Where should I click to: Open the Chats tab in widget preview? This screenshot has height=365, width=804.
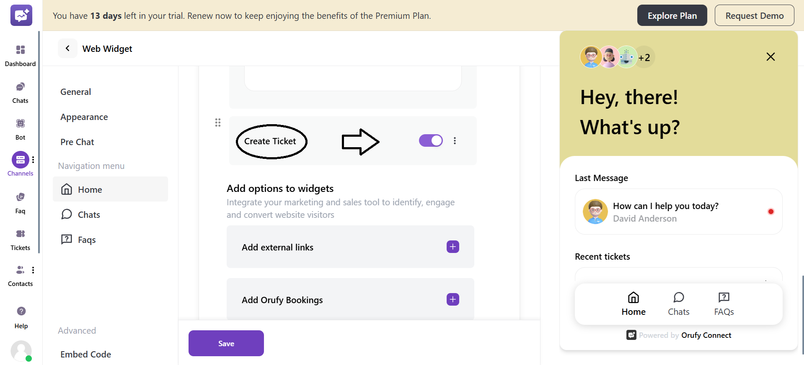pos(678,304)
